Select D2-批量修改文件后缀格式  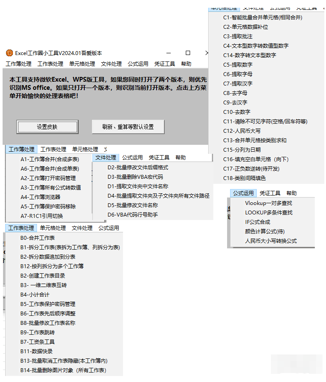click(x=138, y=168)
